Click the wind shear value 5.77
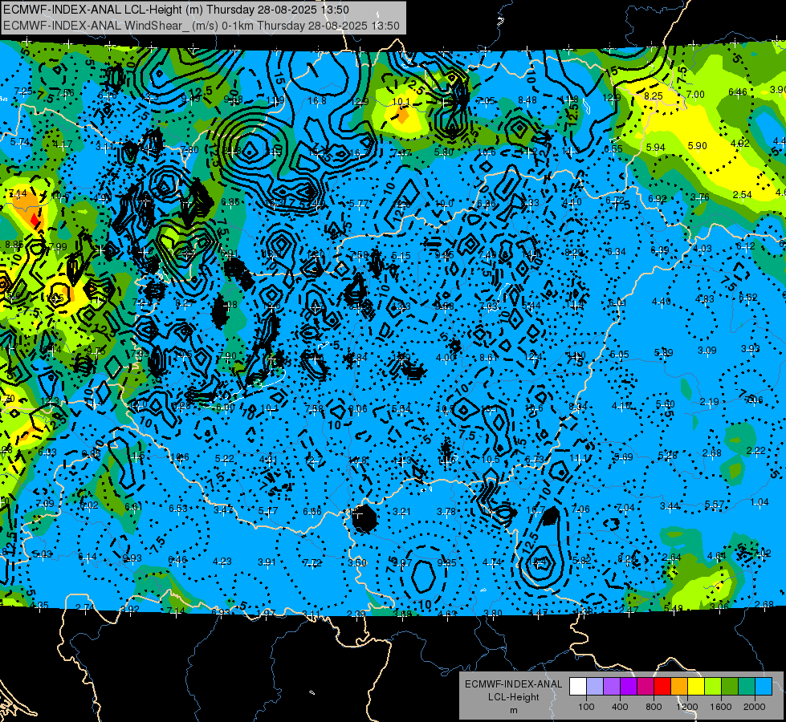Screen dimensions: 786x722 coord(359,204)
